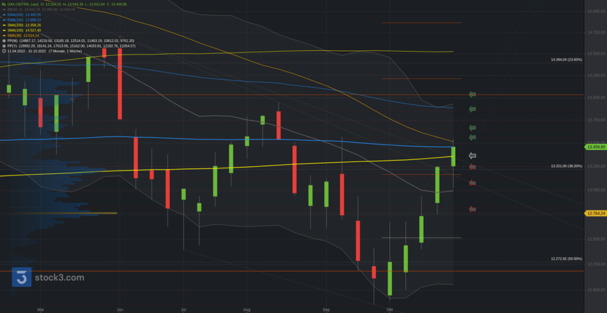The image size is (607, 313).
Task: Click the 23.60% Fibonacci level label
Action: click(566, 60)
